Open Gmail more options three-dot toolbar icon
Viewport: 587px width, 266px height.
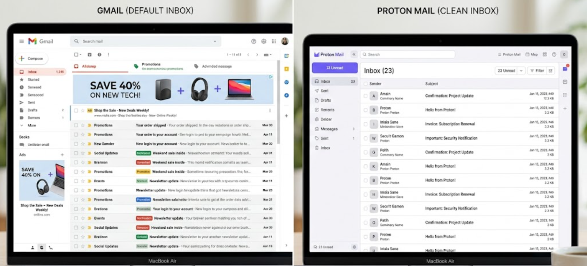[x=109, y=55]
